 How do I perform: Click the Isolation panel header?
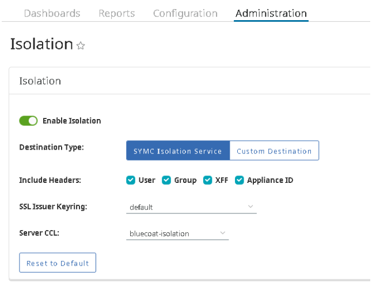click(x=40, y=81)
